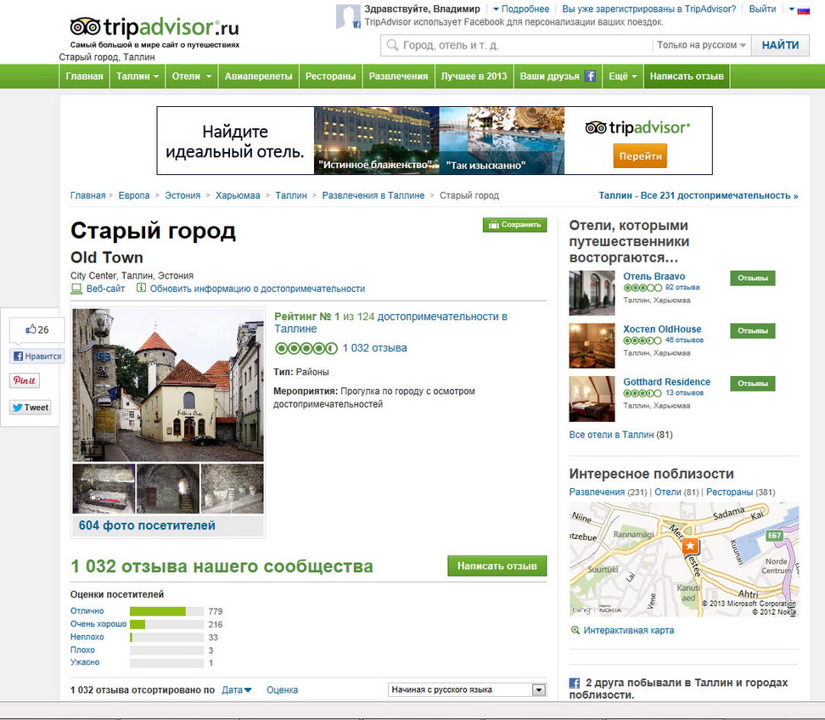Open the Веб-сайт computer icon link
This screenshot has height=720, width=825.
click(76, 289)
